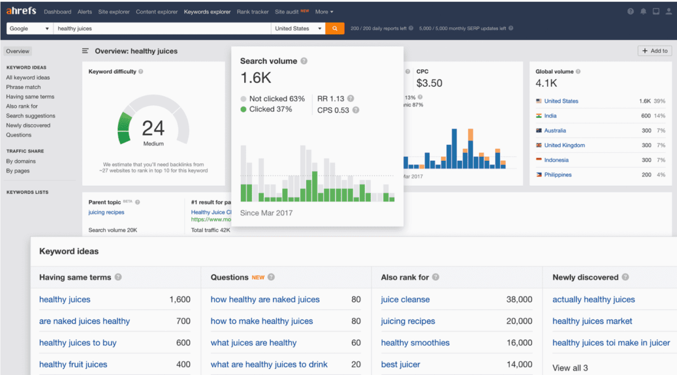Image resolution: width=677 pixels, height=375 pixels.
Task: Click the question mark beside Global volume
Action: tap(578, 72)
